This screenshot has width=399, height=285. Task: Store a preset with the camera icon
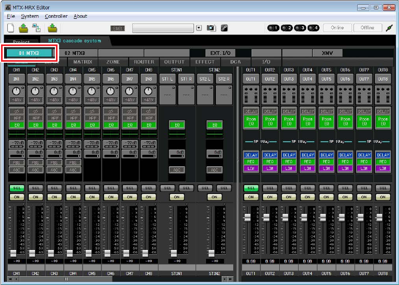pyautogui.click(x=211, y=28)
